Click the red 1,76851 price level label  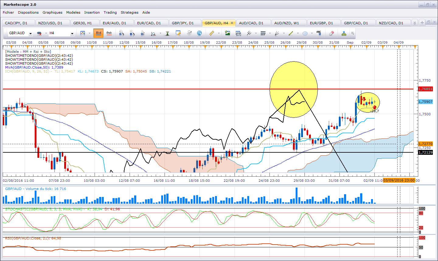pyautogui.click(x=425, y=89)
